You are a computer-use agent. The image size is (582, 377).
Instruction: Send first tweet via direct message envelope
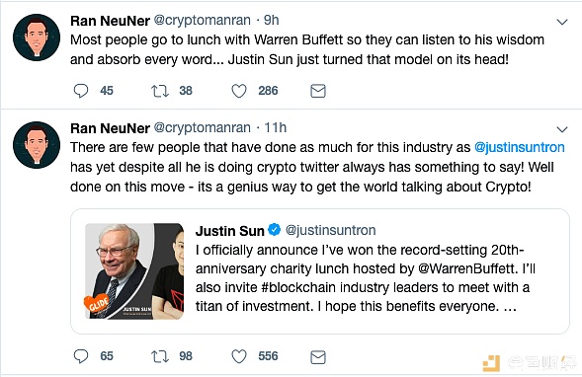pos(318,91)
